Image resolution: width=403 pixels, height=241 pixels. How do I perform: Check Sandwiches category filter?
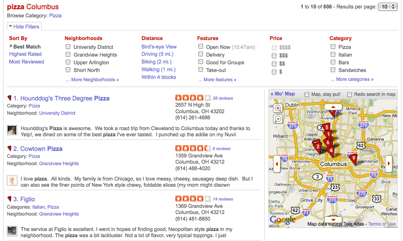[333, 70]
